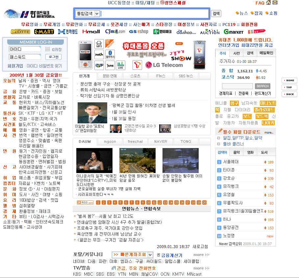
Task: Switch to the 음악 ranking tab
Action: pos(236,152)
